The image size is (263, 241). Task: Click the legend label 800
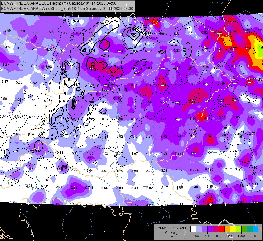pos(219,236)
